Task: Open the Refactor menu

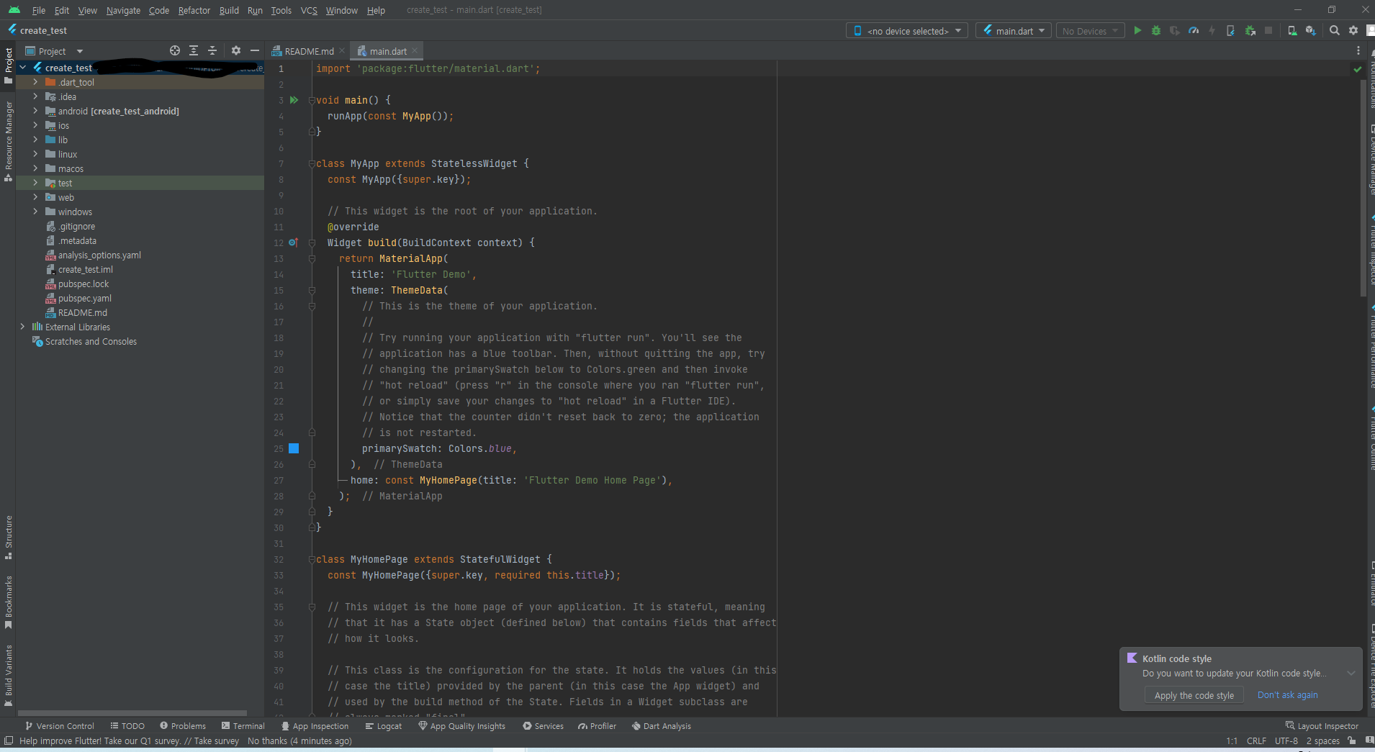Action: click(194, 10)
